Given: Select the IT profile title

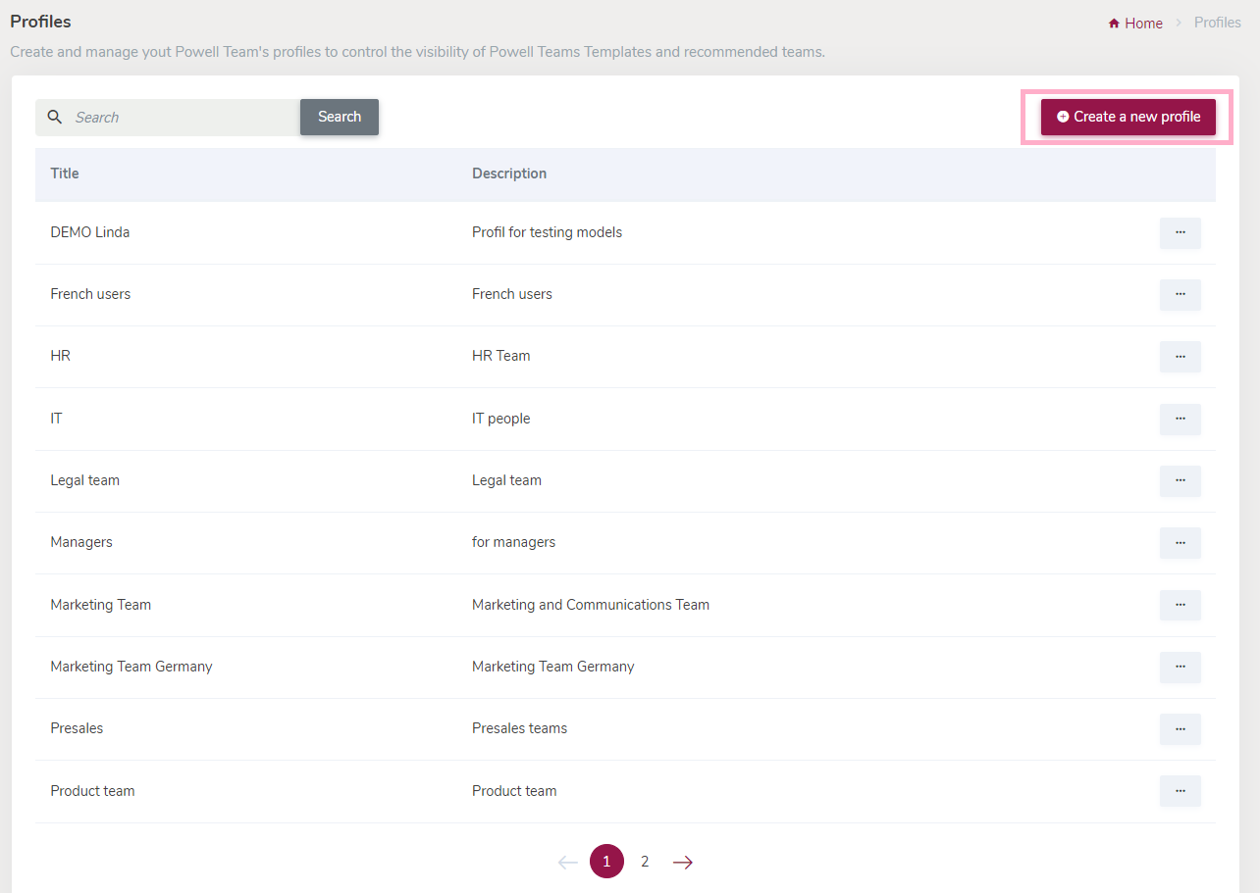Looking at the screenshot, I should coord(56,419).
